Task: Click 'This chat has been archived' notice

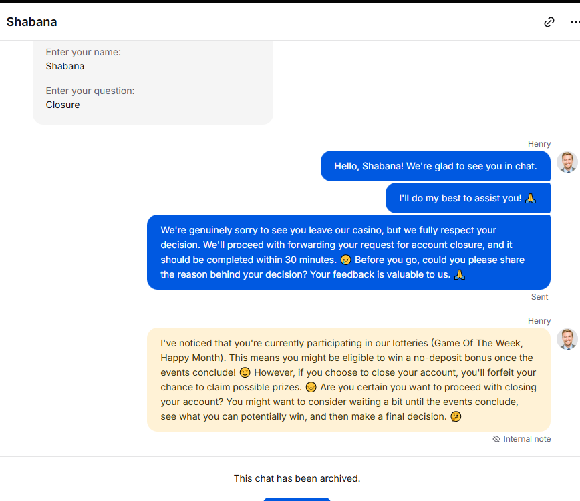Action: pyautogui.click(x=297, y=478)
